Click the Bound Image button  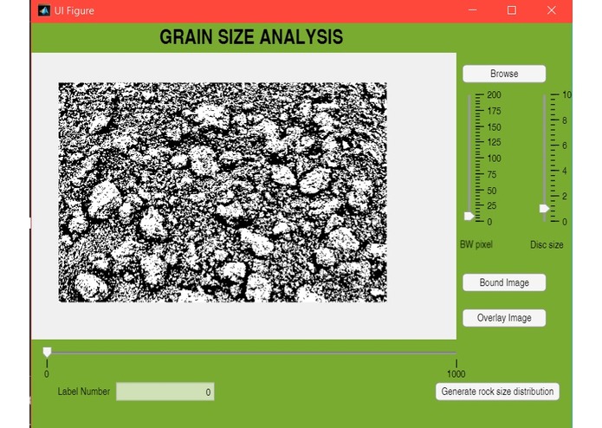tap(504, 282)
